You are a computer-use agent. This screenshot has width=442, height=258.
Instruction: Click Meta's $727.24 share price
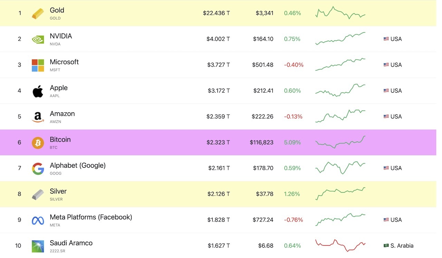tap(263, 220)
